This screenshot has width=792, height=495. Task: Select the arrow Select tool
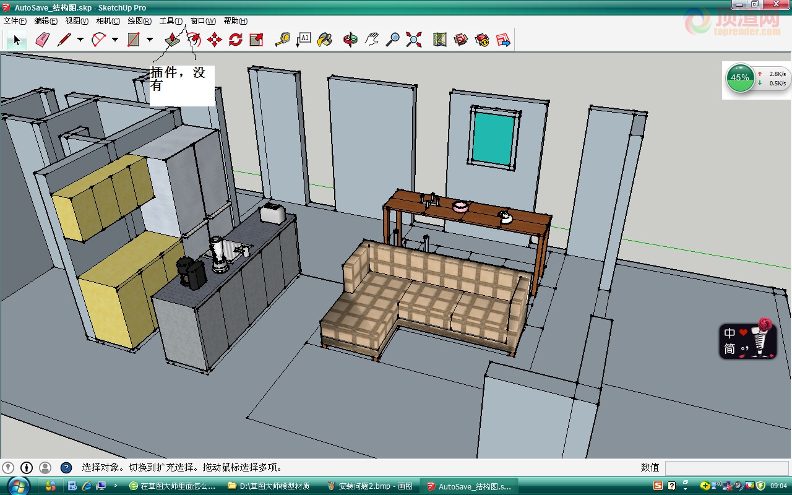pyautogui.click(x=17, y=40)
